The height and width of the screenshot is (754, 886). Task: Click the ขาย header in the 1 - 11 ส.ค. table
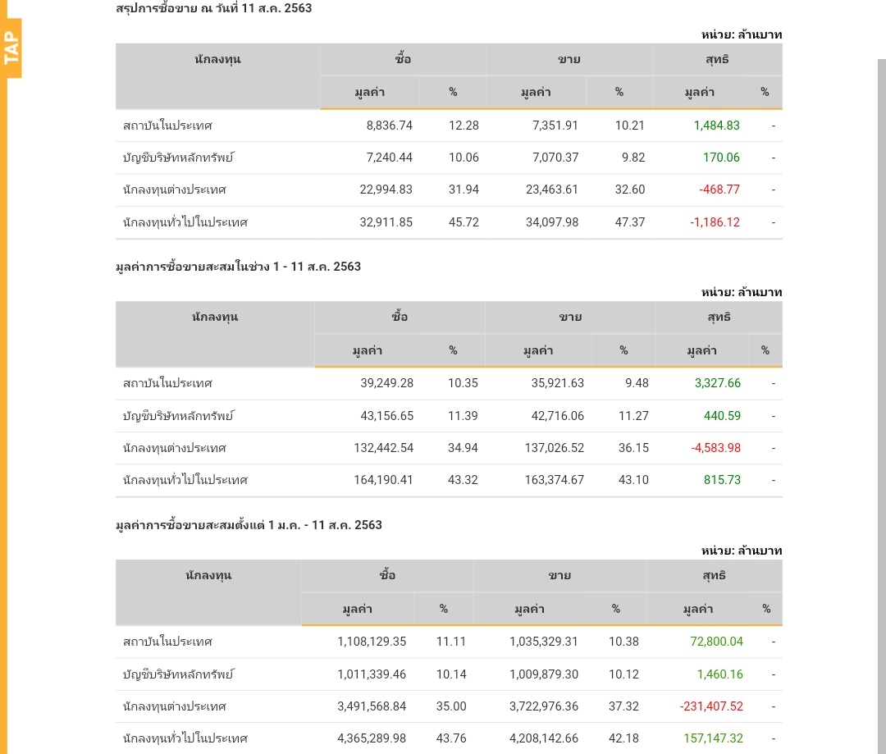click(570, 318)
